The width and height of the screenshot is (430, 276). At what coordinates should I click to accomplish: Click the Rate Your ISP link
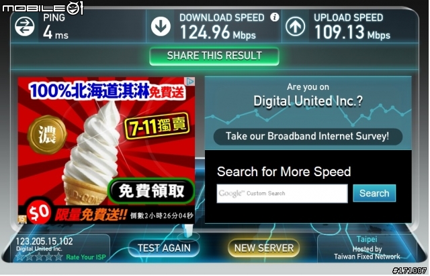(x=86, y=257)
